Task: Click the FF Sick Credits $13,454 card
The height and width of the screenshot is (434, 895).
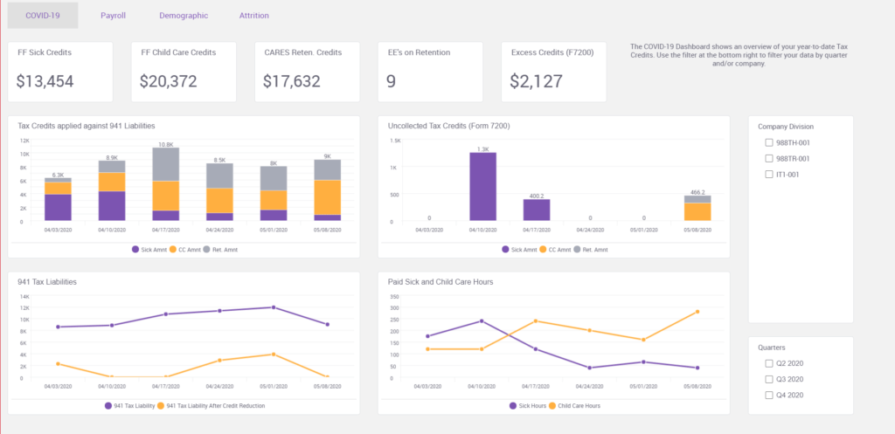Action: click(60, 72)
